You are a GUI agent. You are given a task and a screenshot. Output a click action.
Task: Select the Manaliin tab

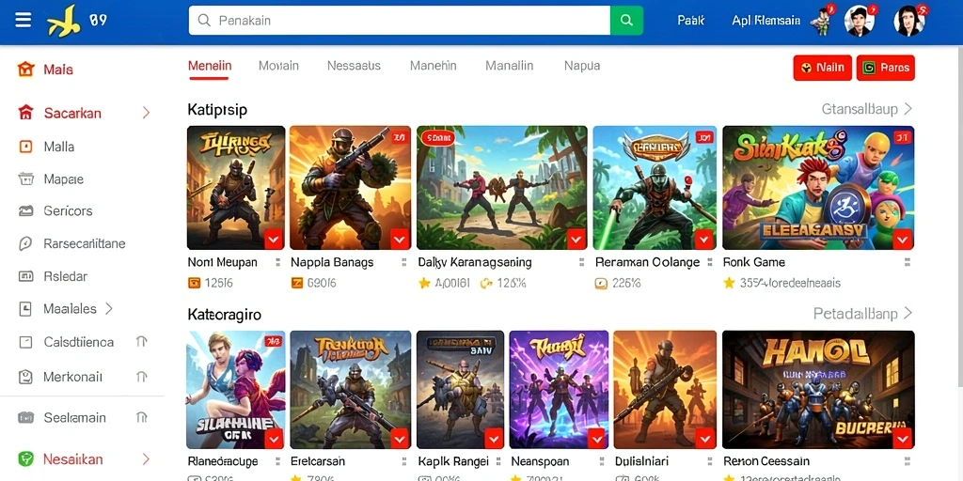(509, 65)
